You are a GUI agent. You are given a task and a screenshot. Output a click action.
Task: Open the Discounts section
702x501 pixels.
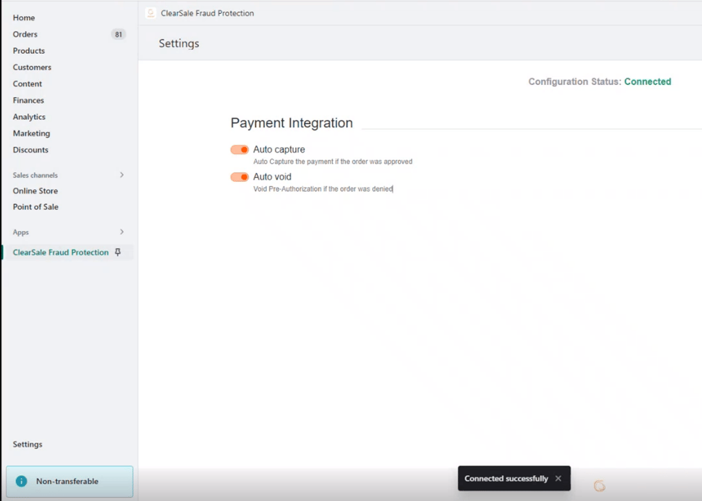pos(30,150)
